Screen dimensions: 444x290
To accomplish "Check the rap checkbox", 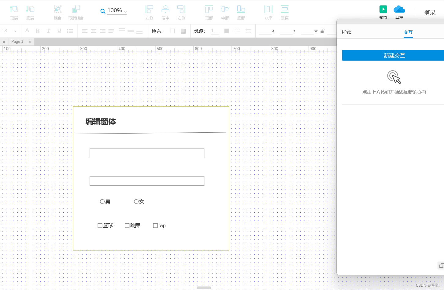I will 155,226.
